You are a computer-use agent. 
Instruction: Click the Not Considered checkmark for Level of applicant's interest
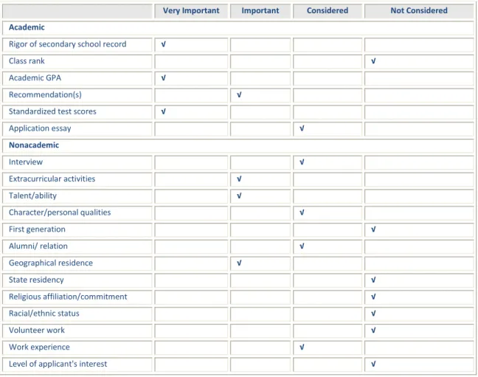pos(373,364)
